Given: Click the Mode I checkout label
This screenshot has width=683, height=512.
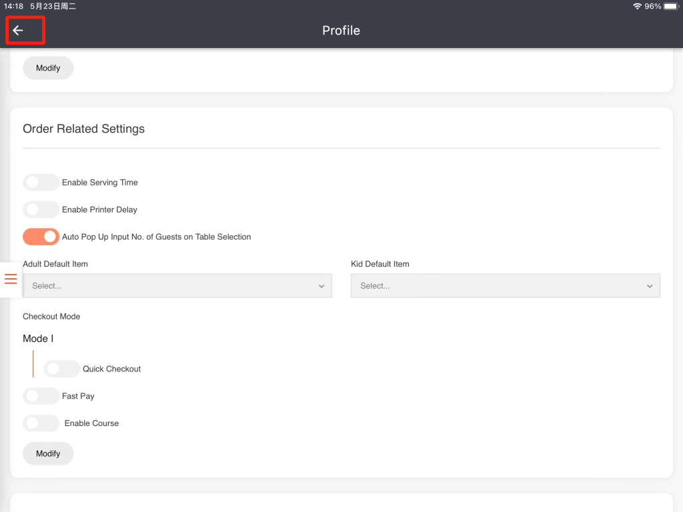Looking at the screenshot, I should coord(38,339).
